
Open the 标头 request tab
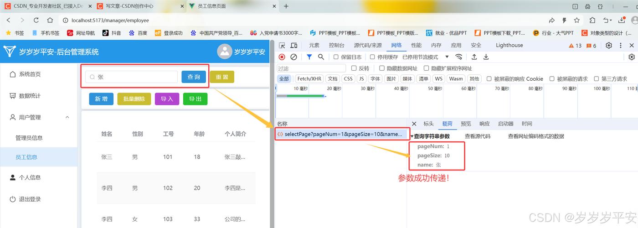(428, 124)
